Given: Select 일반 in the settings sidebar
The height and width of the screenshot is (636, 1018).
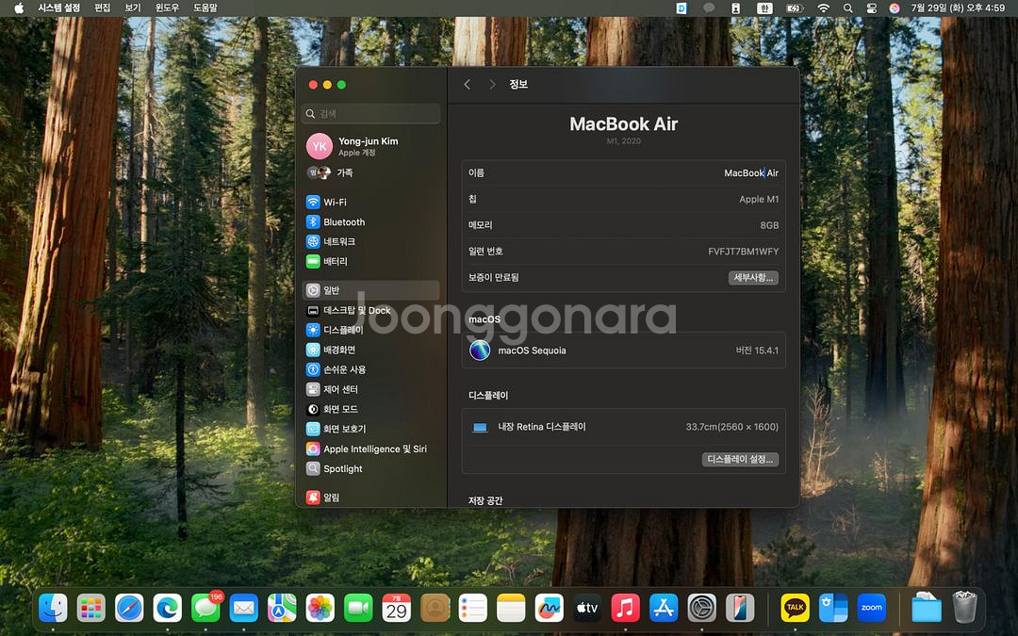Looking at the screenshot, I should (x=370, y=290).
